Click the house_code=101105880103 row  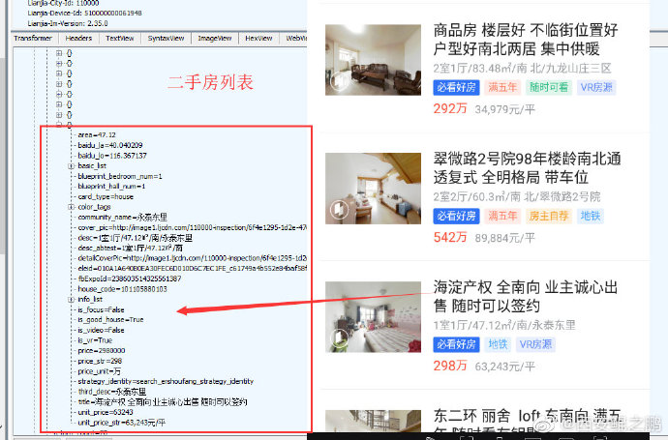tap(122, 289)
